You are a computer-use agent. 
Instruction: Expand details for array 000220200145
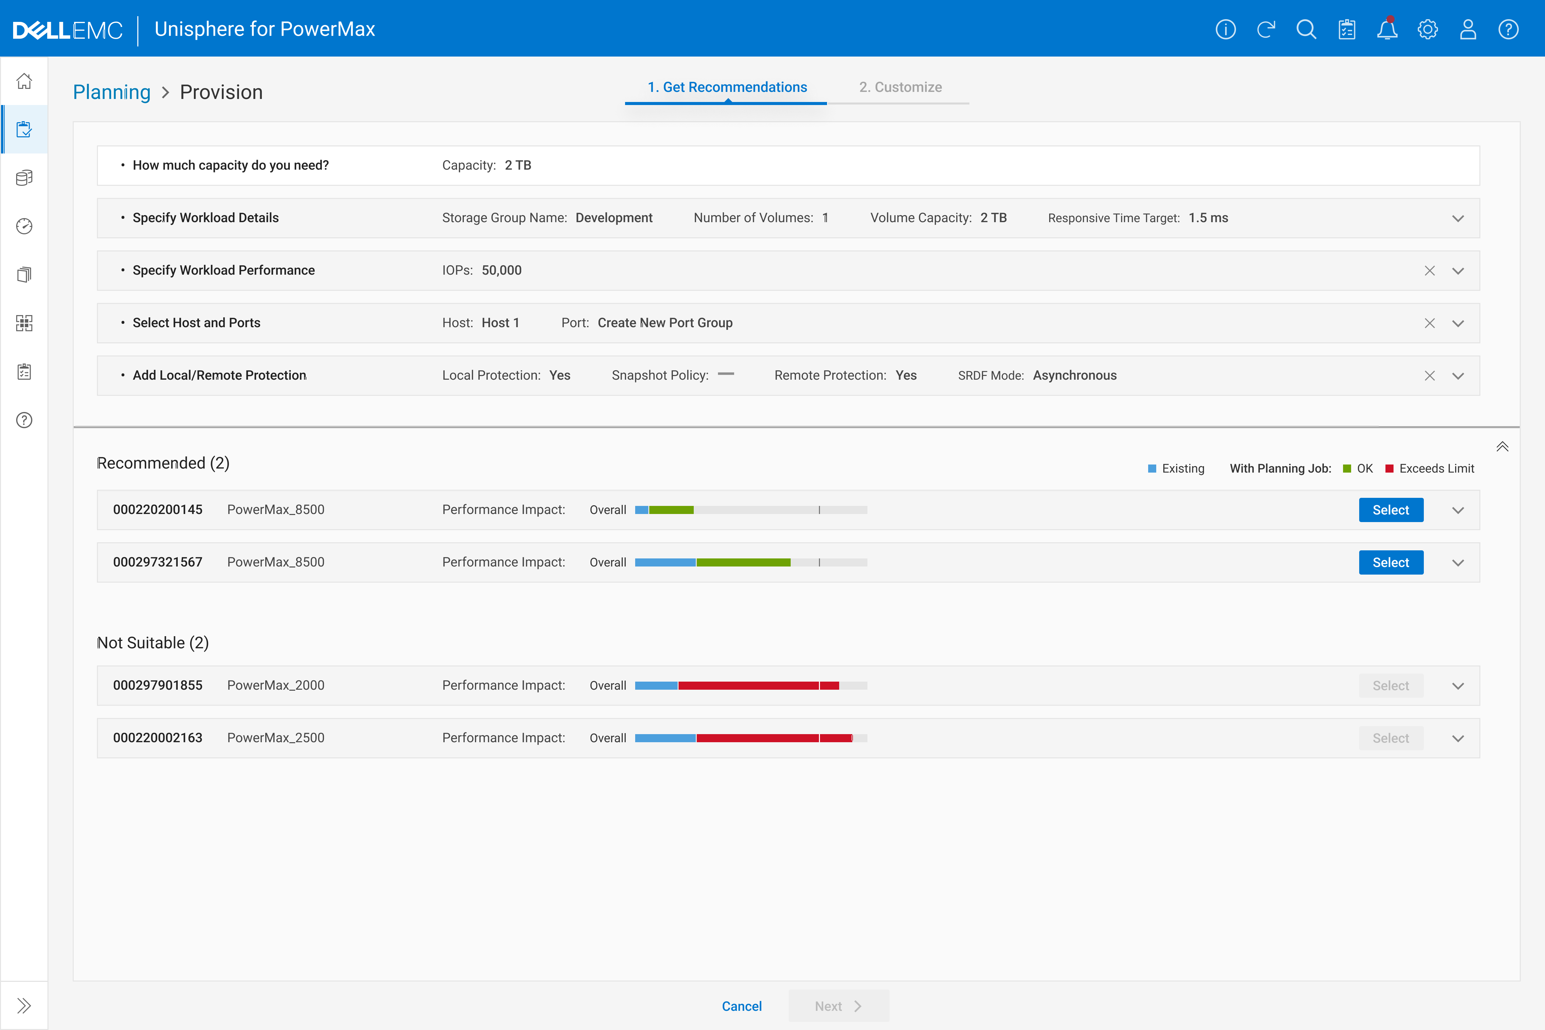point(1457,510)
